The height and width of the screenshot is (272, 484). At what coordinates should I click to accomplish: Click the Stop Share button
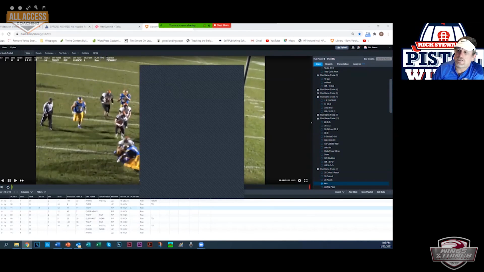(x=222, y=25)
